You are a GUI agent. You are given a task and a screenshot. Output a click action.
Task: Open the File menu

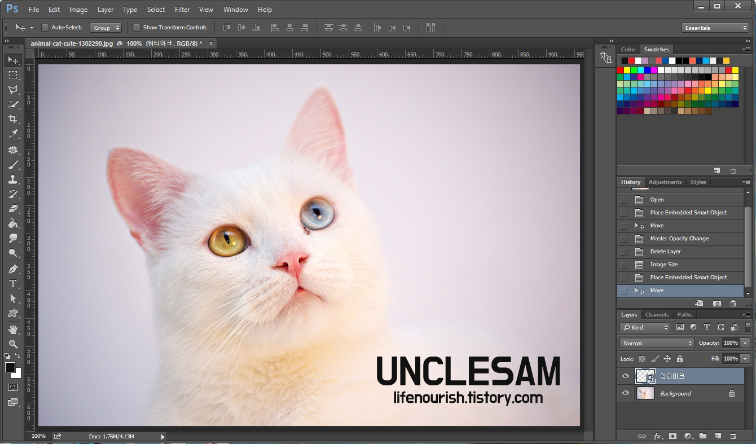pyautogui.click(x=34, y=10)
